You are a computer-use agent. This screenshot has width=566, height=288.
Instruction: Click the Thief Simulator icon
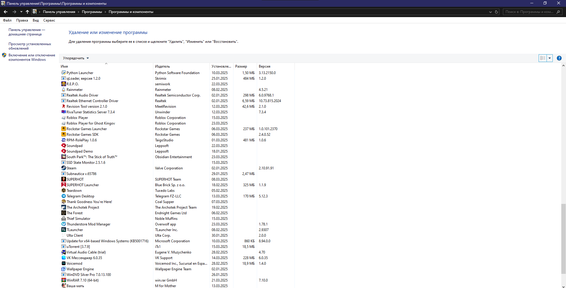point(63,219)
